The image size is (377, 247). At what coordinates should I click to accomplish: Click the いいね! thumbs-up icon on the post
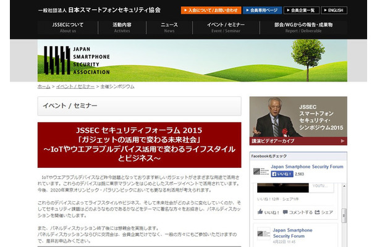point(260,212)
